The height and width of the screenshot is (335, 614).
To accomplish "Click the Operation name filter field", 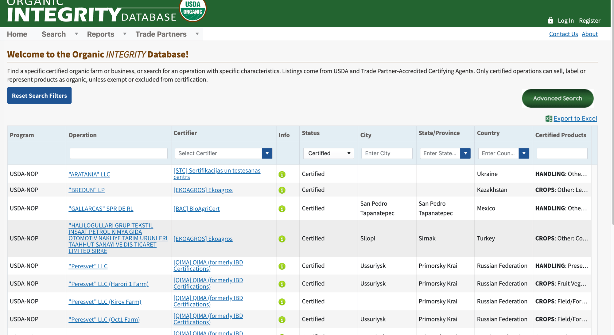I will click(119, 153).
